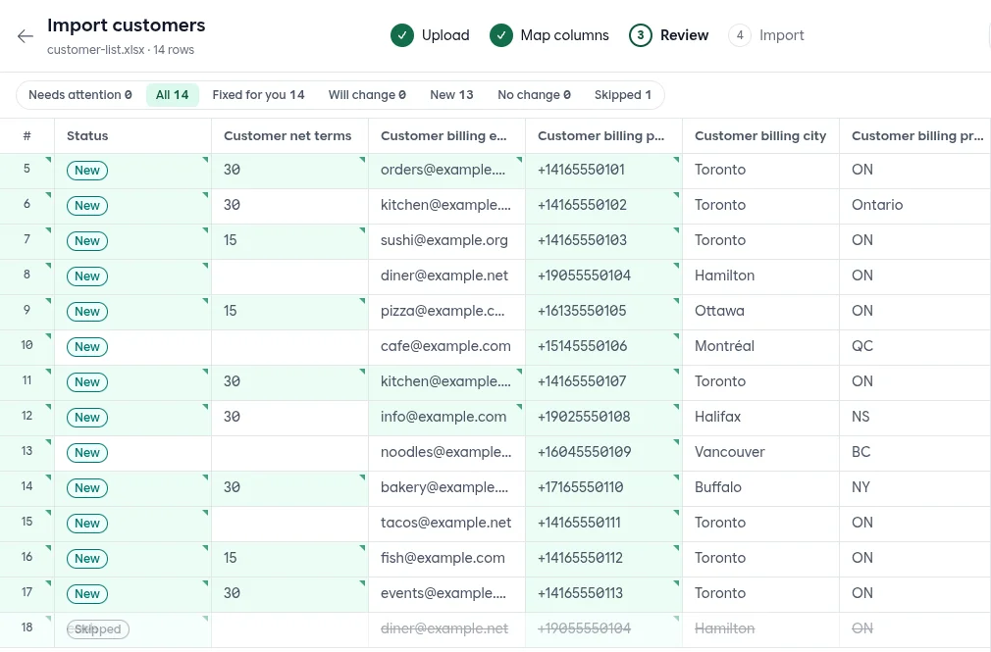
Task: Switch to the Fixed for you tab
Action: [258, 95]
